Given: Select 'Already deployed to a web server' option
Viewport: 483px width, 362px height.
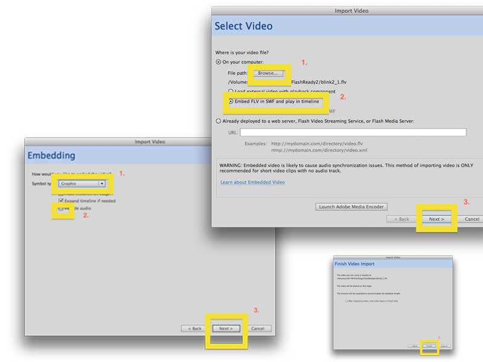Looking at the screenshot, I should tap(219, 121).
